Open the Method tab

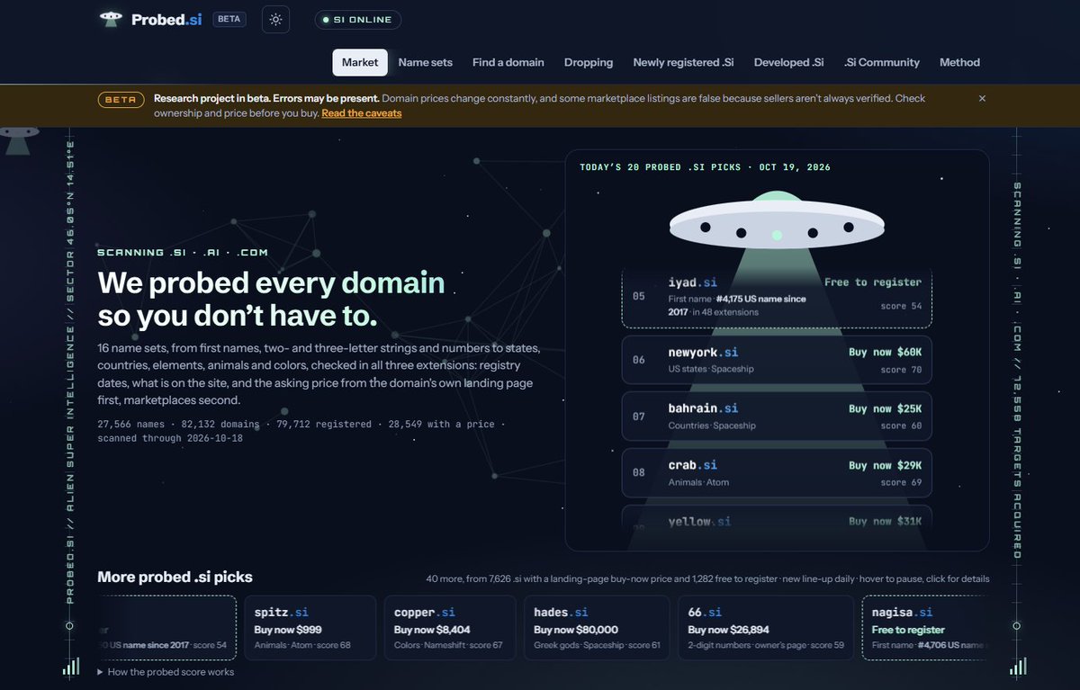[959, 62]
